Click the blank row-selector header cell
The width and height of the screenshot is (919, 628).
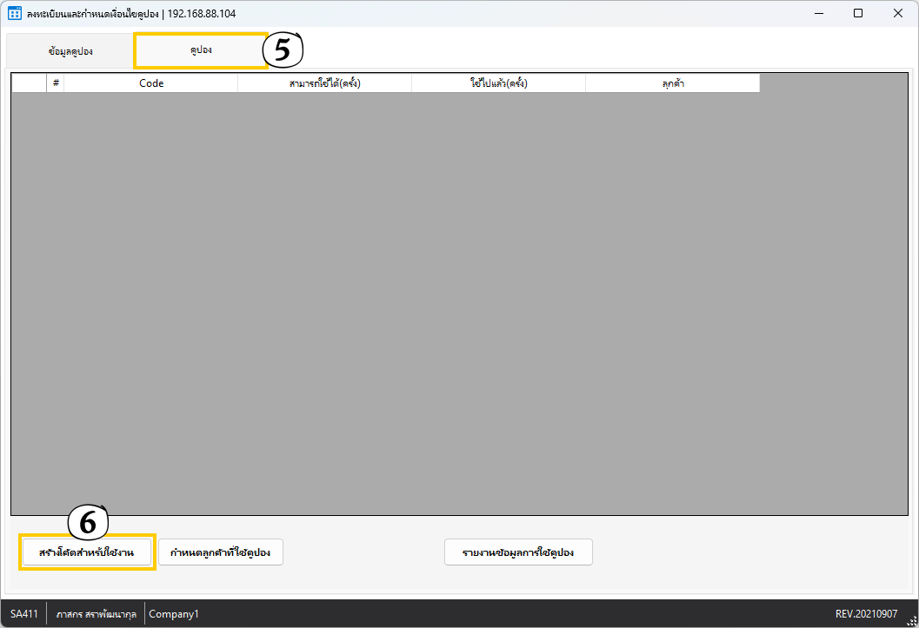click(29, 83)
